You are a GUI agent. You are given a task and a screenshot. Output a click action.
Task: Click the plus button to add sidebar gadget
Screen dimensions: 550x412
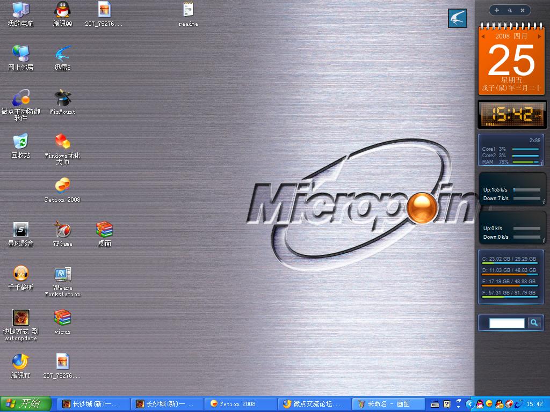tap(497, 10)
